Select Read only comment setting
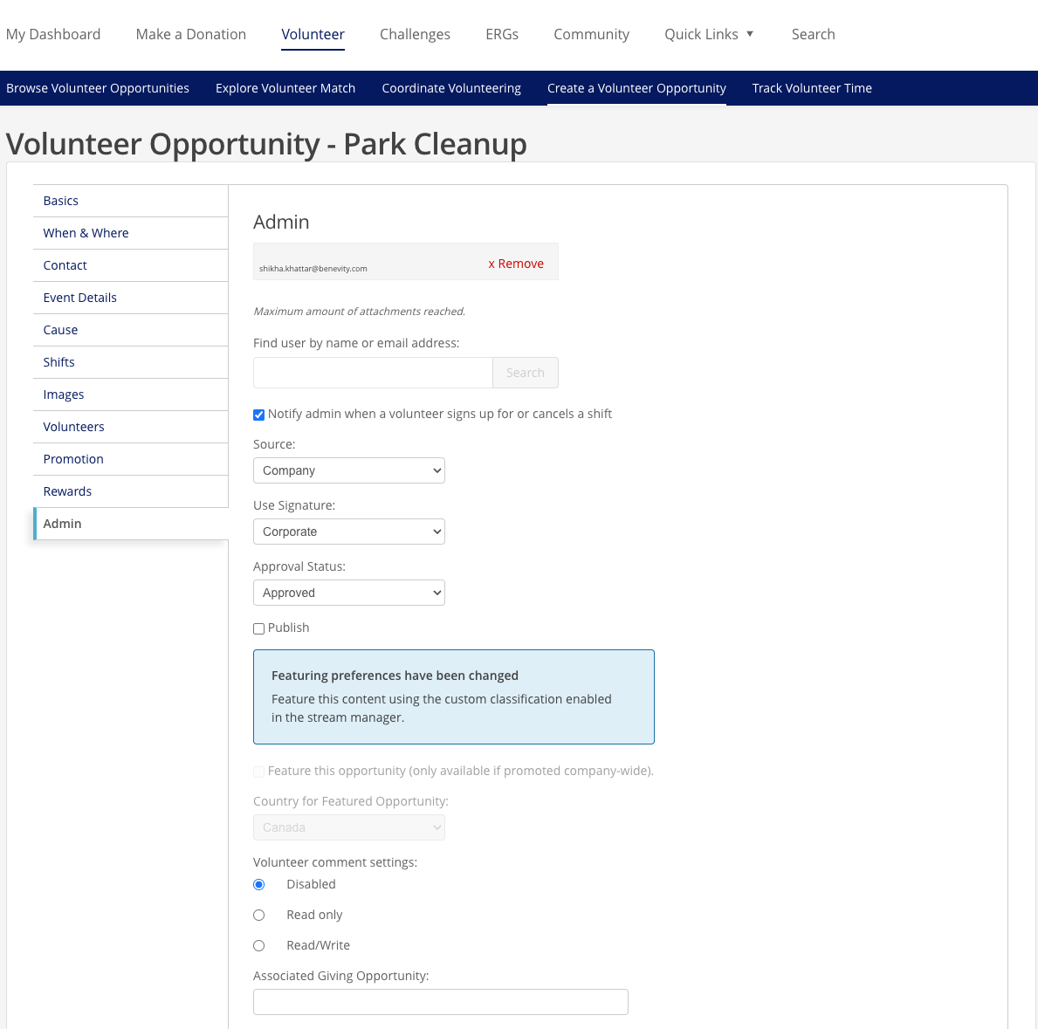 click(x=258, y=916)
